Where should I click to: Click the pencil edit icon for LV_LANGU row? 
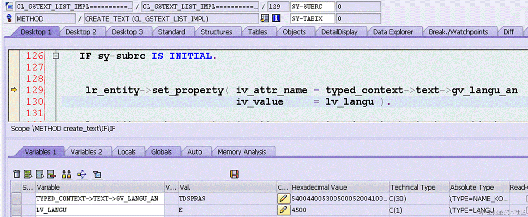pyautogui.click(x=283, y=210)
